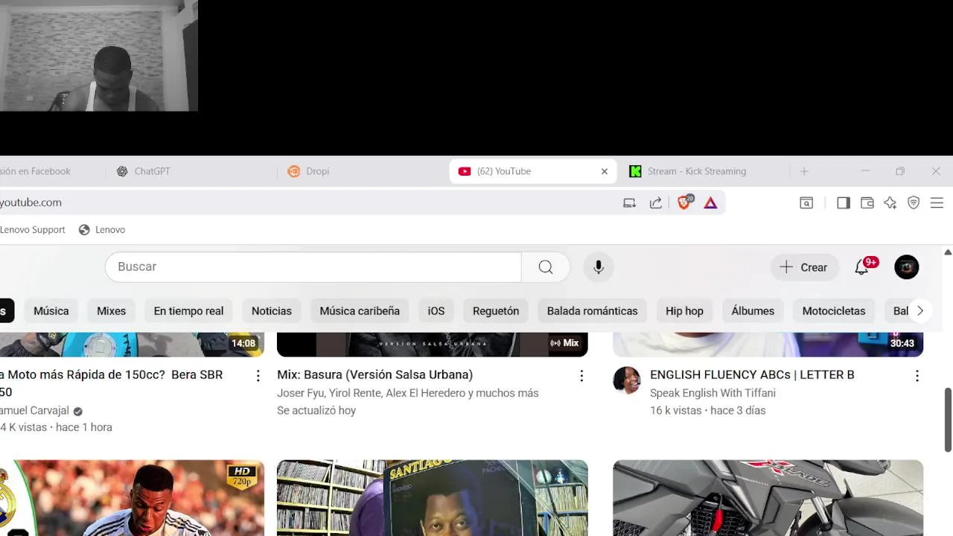953x536 pixels.
Task: Select the Noticias category chip
Action: [x=272, y=311]
